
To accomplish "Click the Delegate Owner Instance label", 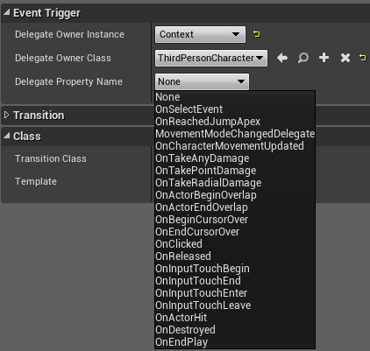I will coord(69,34).
